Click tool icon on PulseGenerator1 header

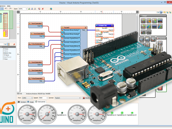[30, 44]
